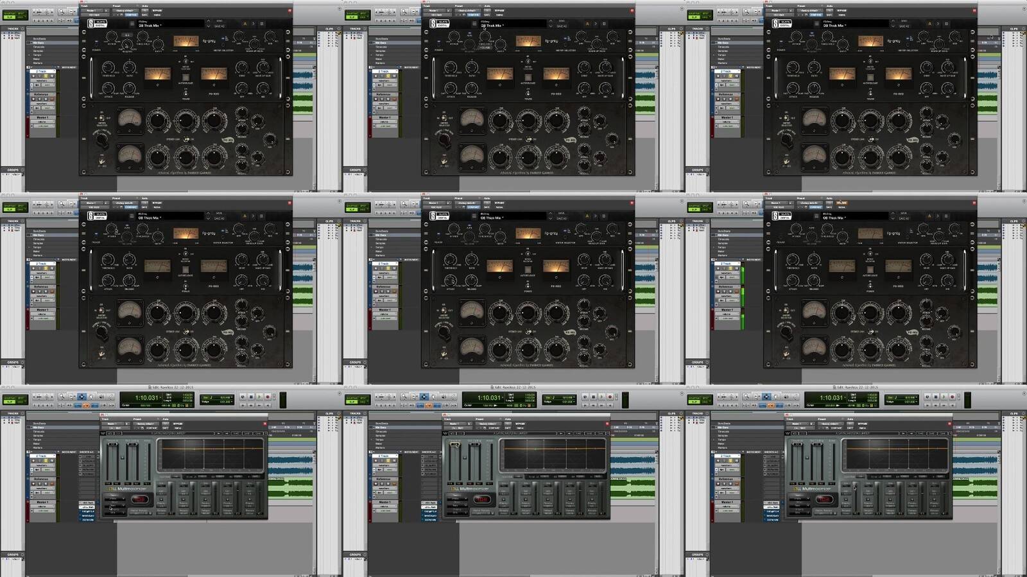Toggle FG-Grey power switch in top-left frame

96,44
